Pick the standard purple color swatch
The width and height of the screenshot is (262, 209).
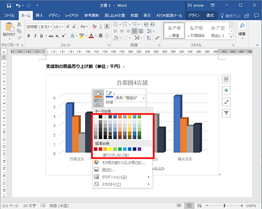139,149
